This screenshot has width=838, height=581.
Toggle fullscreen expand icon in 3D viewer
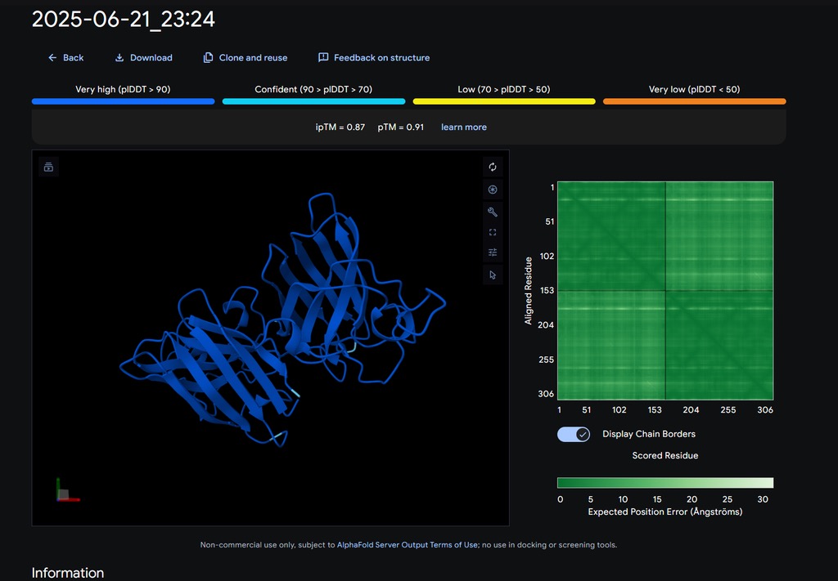(492, 232)
